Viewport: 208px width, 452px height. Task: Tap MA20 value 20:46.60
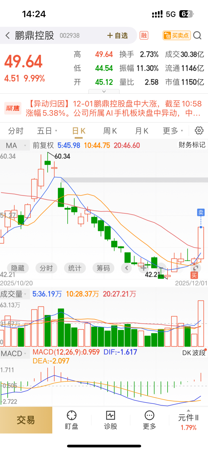[x=127, y=145]
